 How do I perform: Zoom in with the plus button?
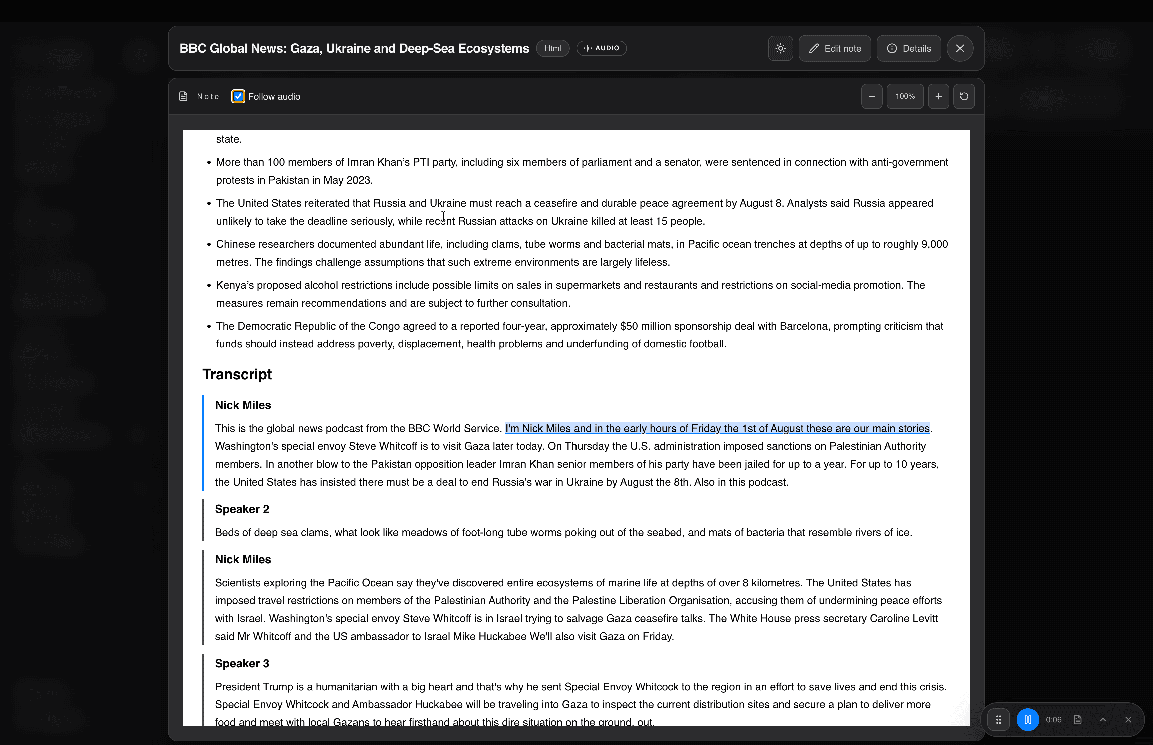[x=938, y=96]
